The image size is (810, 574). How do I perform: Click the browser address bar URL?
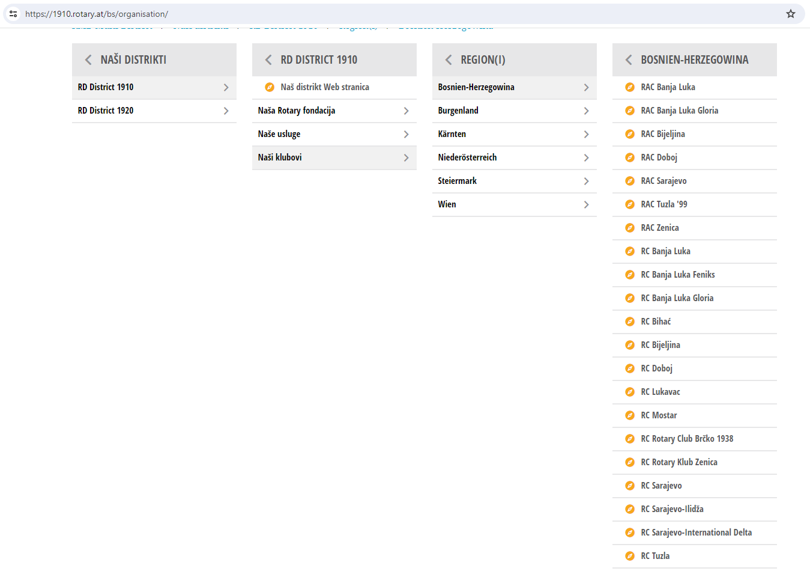point(97,14)
